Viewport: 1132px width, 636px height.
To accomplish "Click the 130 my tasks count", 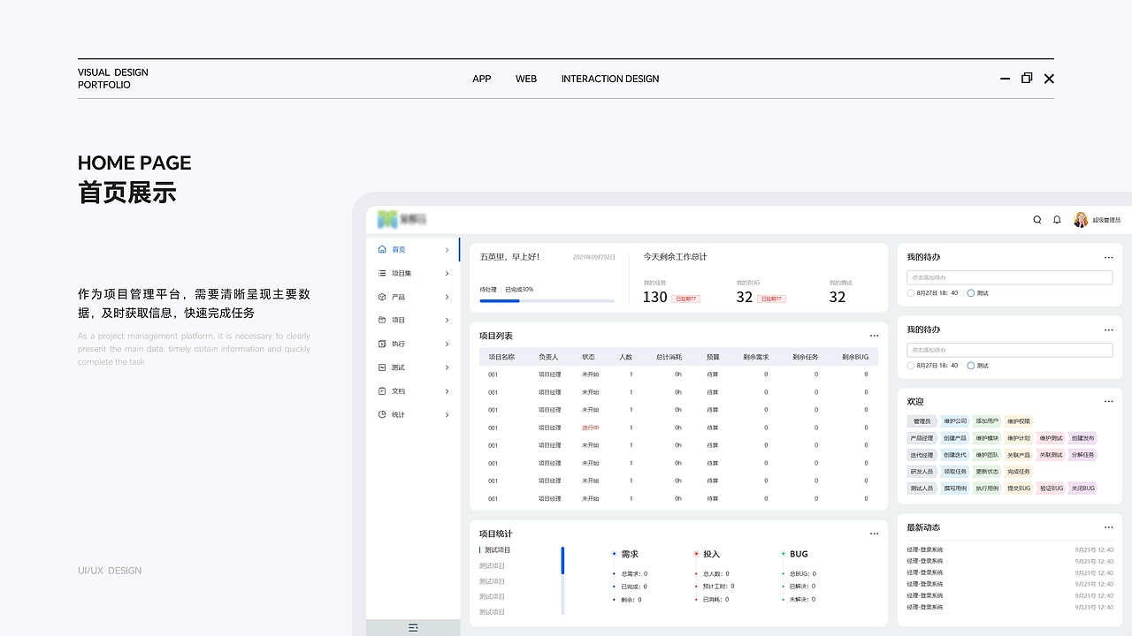I will pyautogui.click(x=654, y=298).
